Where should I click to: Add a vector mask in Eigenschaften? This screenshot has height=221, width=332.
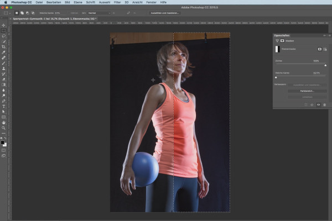(325, 49)
